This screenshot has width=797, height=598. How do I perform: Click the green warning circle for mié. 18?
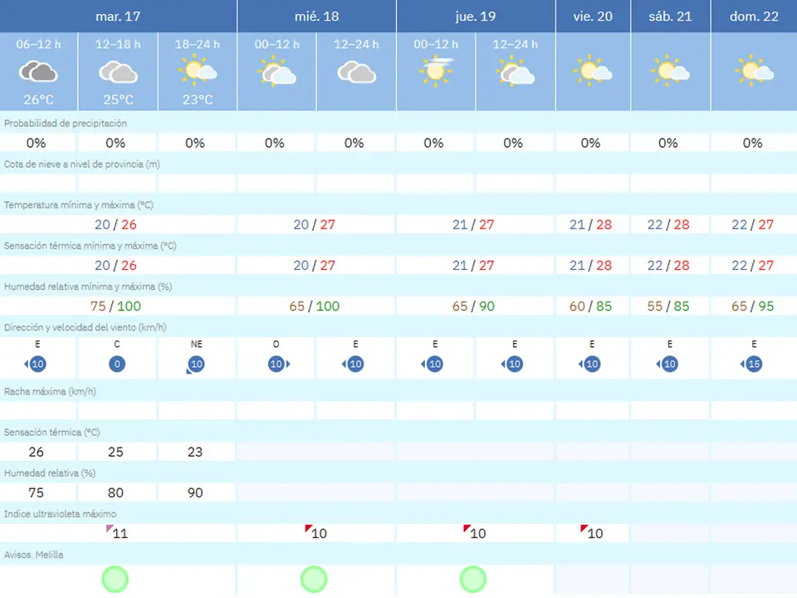(314, 579)
